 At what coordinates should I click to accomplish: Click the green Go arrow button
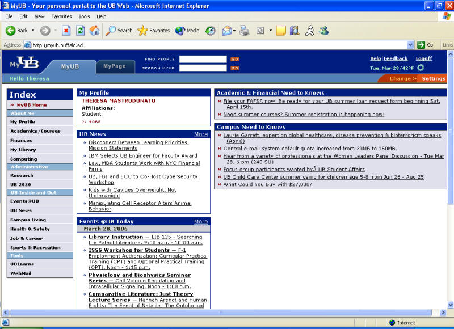[421, 45]
